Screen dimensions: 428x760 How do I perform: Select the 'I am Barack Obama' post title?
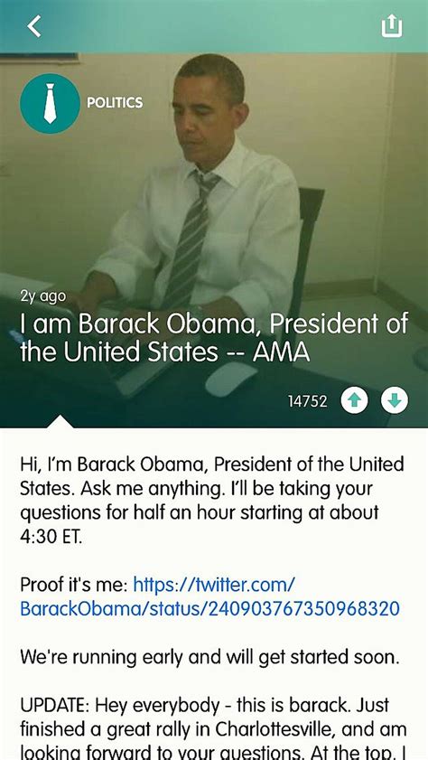click(x=214, y=337)
